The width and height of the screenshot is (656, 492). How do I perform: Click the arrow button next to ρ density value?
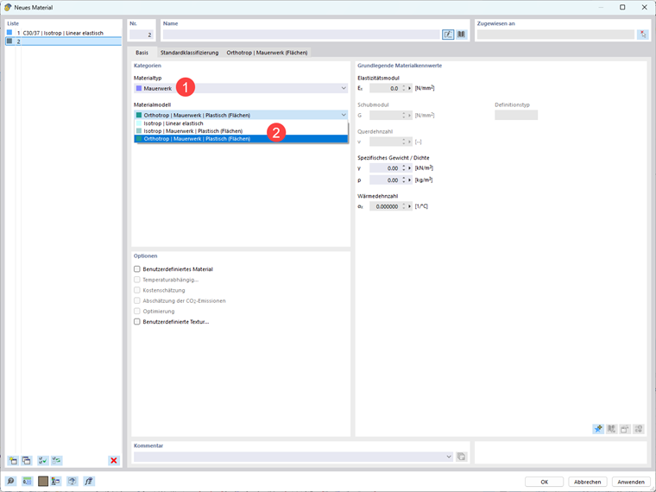click(x=410, y=180)
